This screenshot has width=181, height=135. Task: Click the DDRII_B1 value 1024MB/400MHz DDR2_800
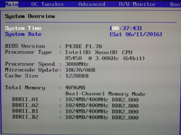coord(102,112)
